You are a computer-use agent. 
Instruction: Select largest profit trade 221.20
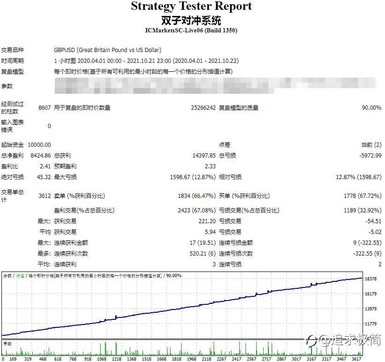[x=207, y=221]
